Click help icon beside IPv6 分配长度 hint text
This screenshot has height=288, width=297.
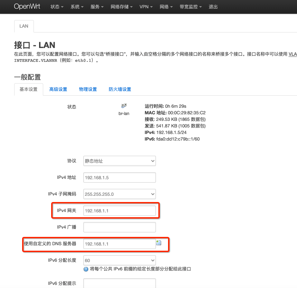(x=85, y=269)
